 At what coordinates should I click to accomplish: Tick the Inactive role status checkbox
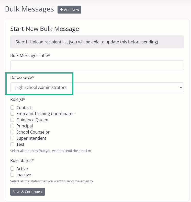12,175
